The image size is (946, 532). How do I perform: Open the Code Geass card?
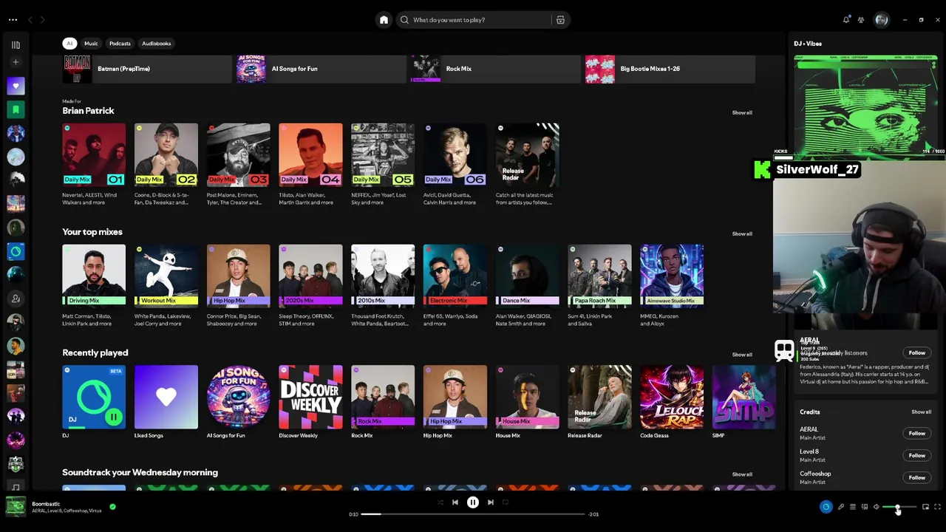(x=672, y=403)
